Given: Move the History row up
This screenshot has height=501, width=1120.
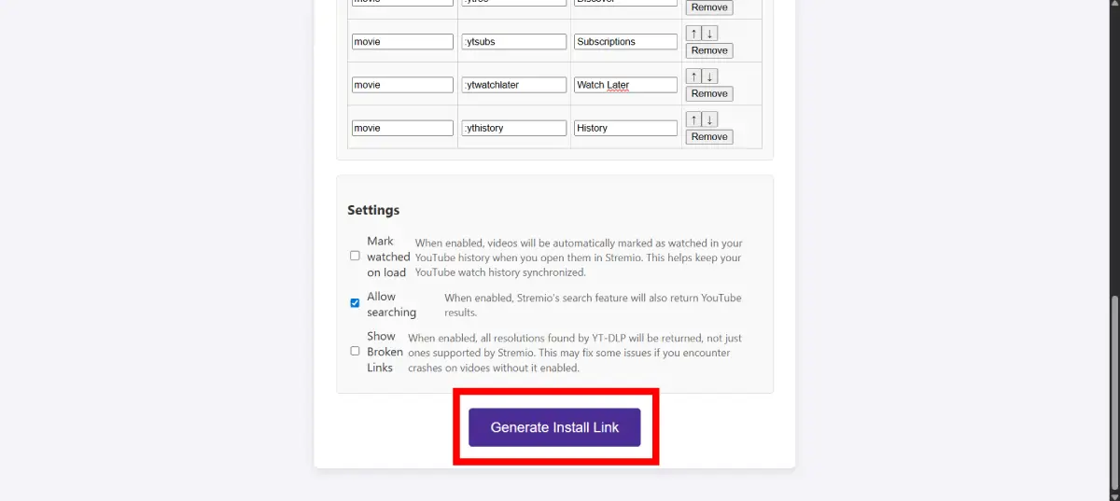Looking at the screenshot, I should click(x=693, y=119).
